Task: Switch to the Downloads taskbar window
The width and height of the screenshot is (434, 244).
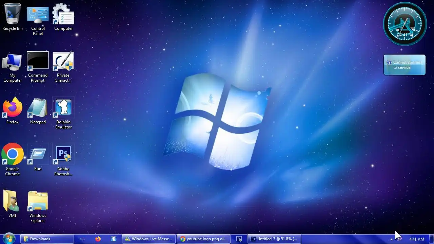Action: (47, 239)
